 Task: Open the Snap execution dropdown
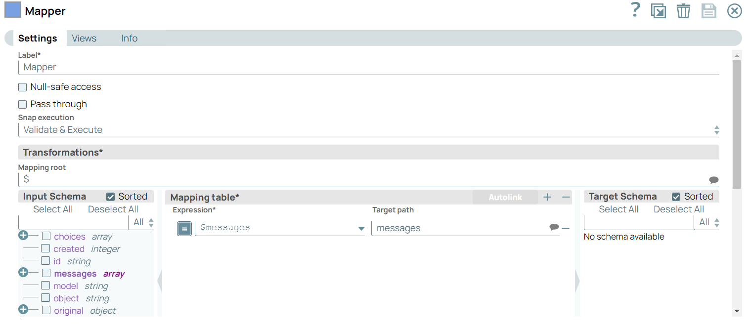pyautogui.click(x=716, y=129)
